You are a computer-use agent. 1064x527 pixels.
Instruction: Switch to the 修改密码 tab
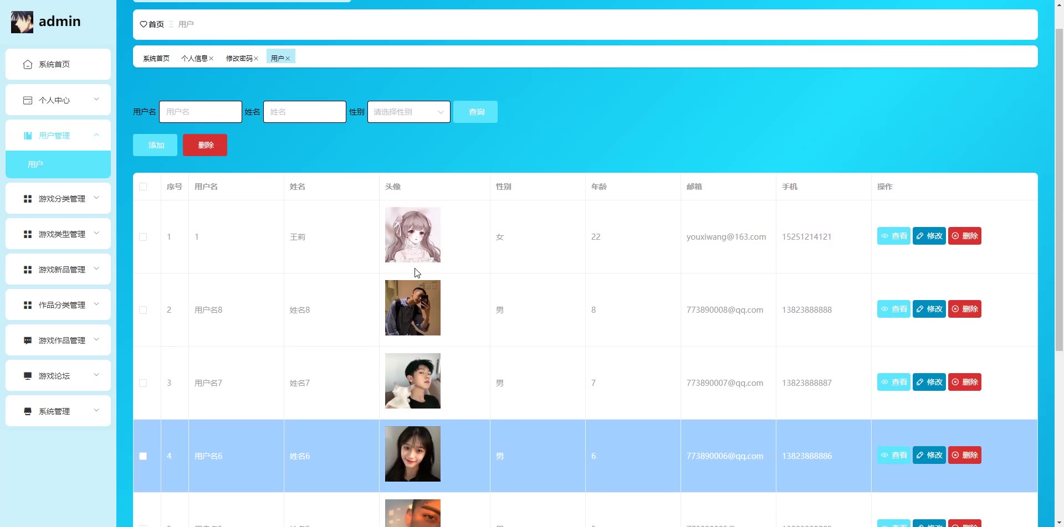click(239, 58)
